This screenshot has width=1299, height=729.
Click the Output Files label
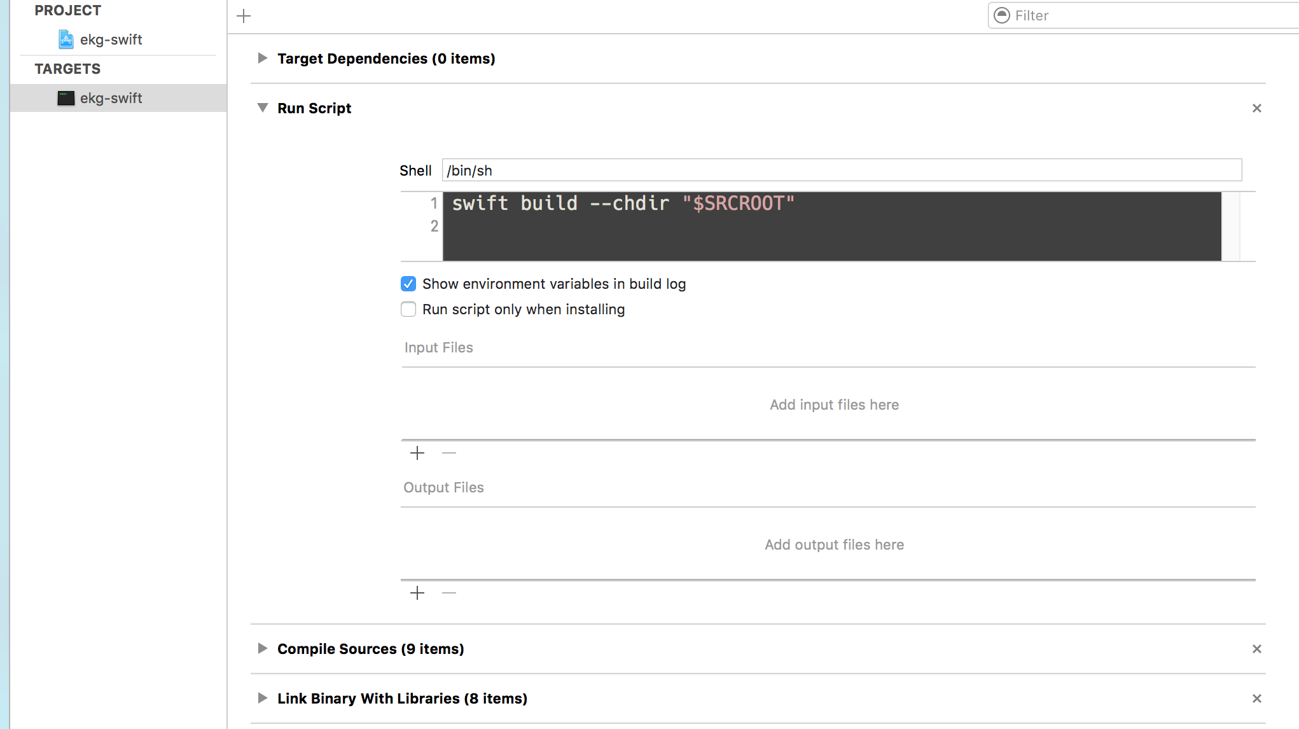click(443, 487)
